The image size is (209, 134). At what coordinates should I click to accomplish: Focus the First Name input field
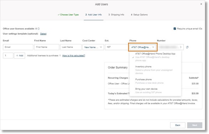47,47
